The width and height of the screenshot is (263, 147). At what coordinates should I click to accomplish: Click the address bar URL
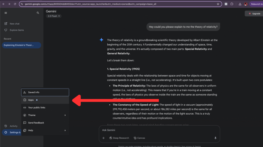click(x=91, y=4)
